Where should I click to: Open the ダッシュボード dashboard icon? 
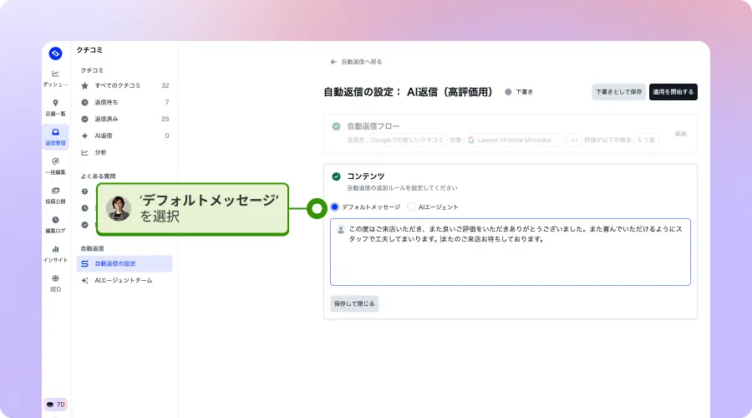point(55,78)
